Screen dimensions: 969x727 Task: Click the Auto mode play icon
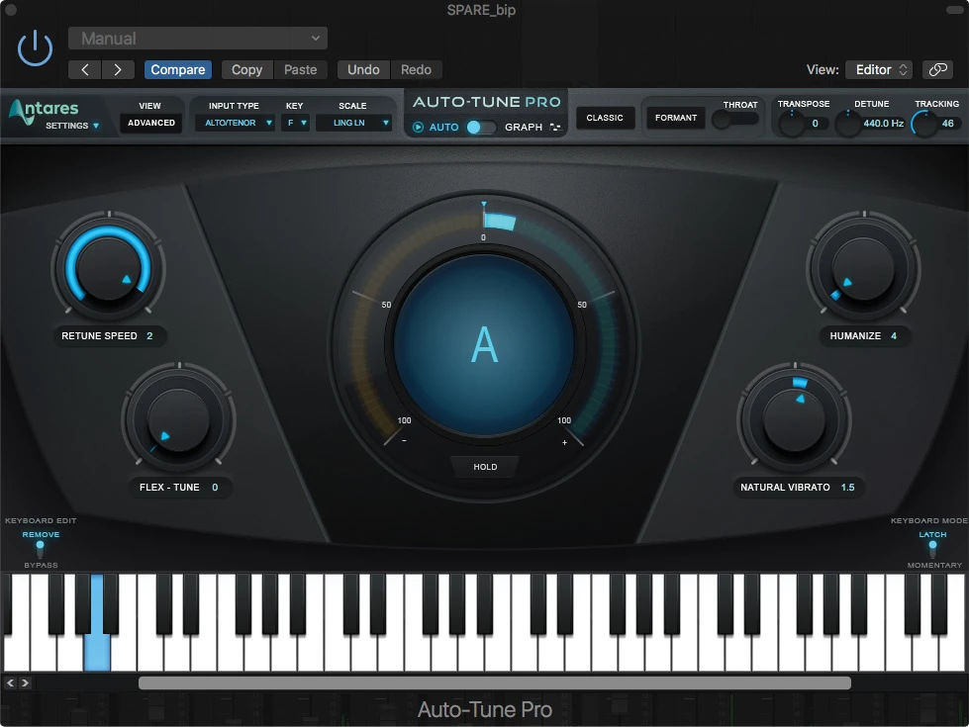(x=418, y=128)
